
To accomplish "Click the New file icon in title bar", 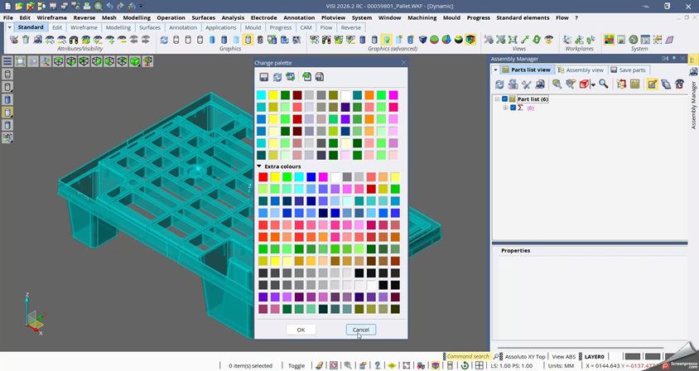I will pos(8,7).
